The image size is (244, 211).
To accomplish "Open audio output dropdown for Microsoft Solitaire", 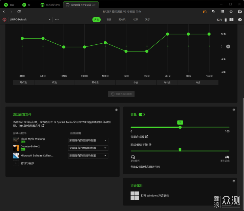I will point(88,156).
